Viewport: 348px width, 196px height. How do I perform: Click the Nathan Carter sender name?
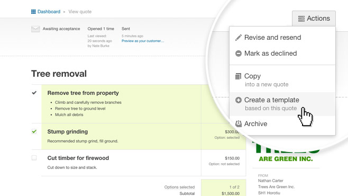(x=271, y=181)
